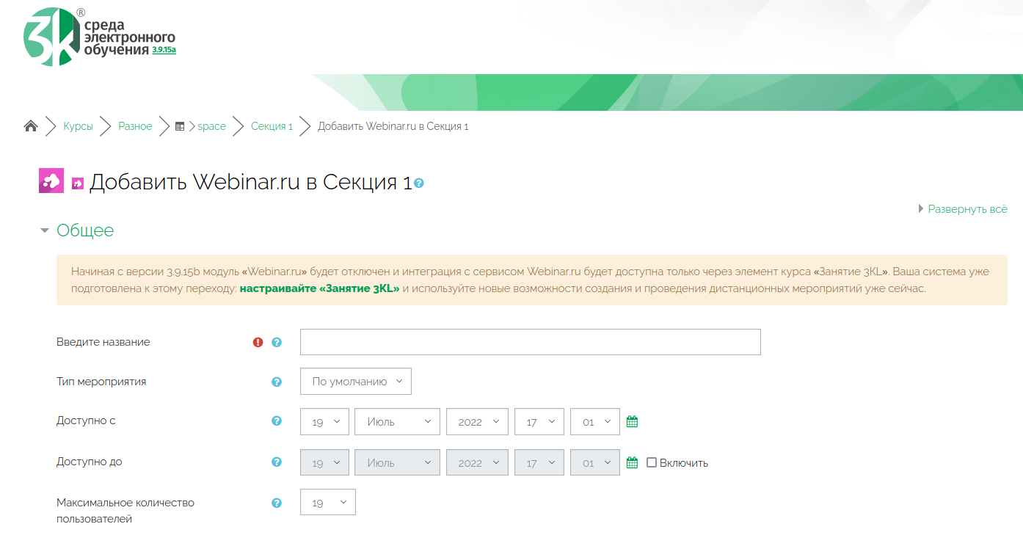The width and height of the screenshot is (1023, 535).
Task: Click help icon for 'Введите название'
Action: (277, 342)
